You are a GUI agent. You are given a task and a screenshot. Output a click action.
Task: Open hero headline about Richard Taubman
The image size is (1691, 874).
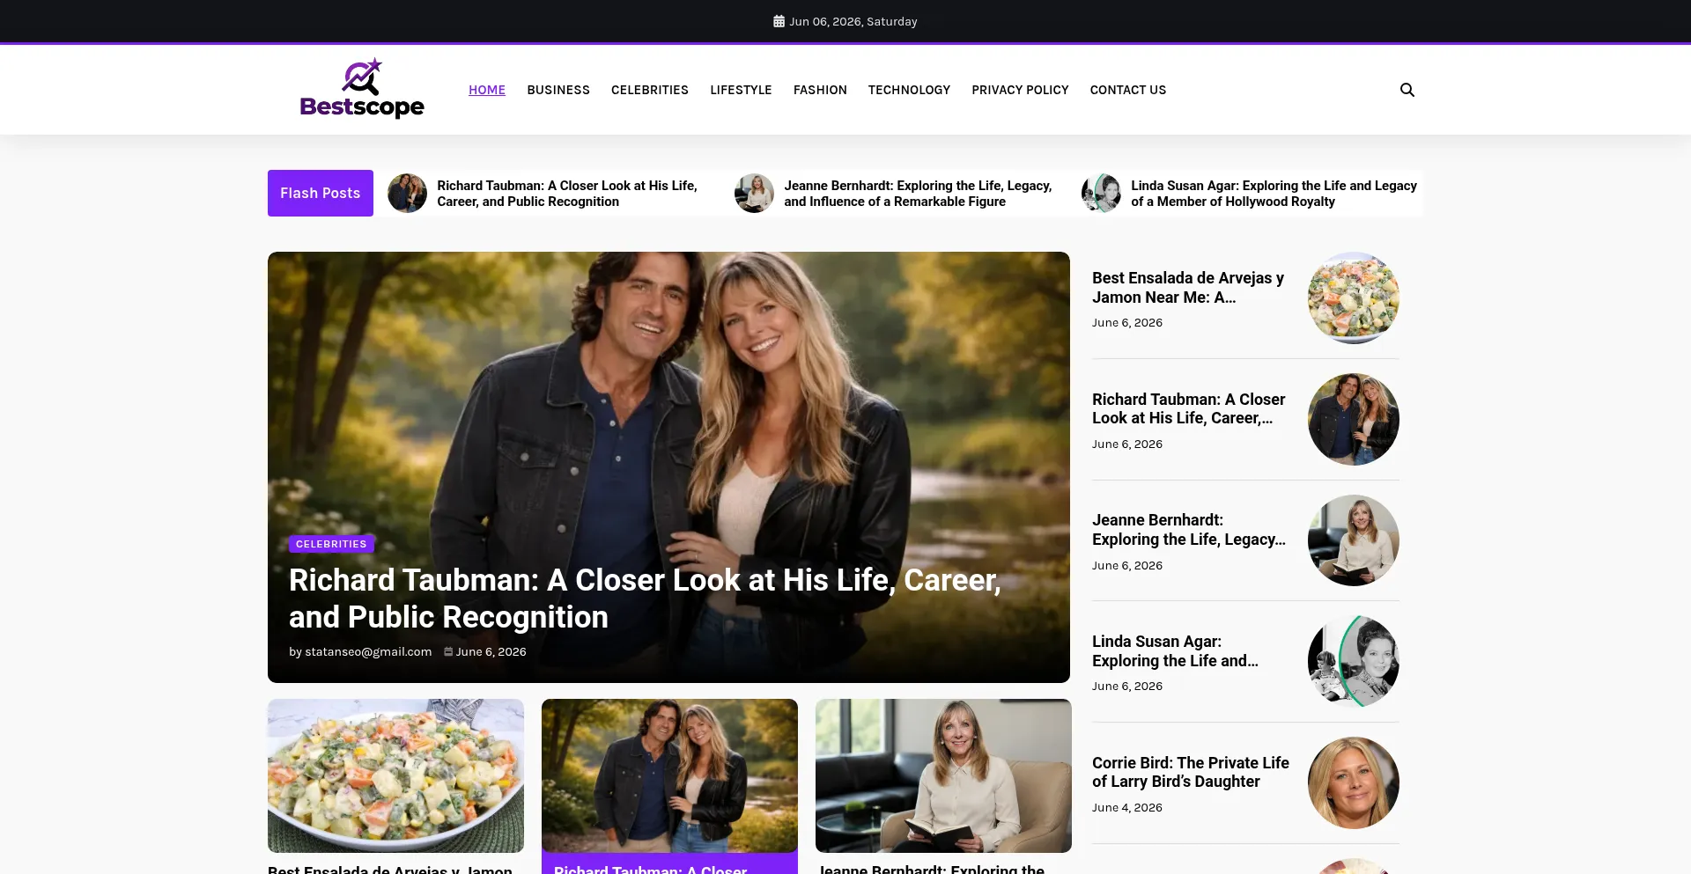tap(645, 599)
